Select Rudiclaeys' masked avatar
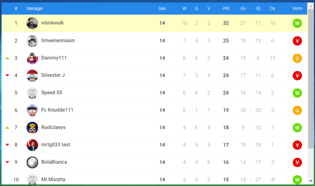Viewport: 315px width, 186px height. pos(32,127)
